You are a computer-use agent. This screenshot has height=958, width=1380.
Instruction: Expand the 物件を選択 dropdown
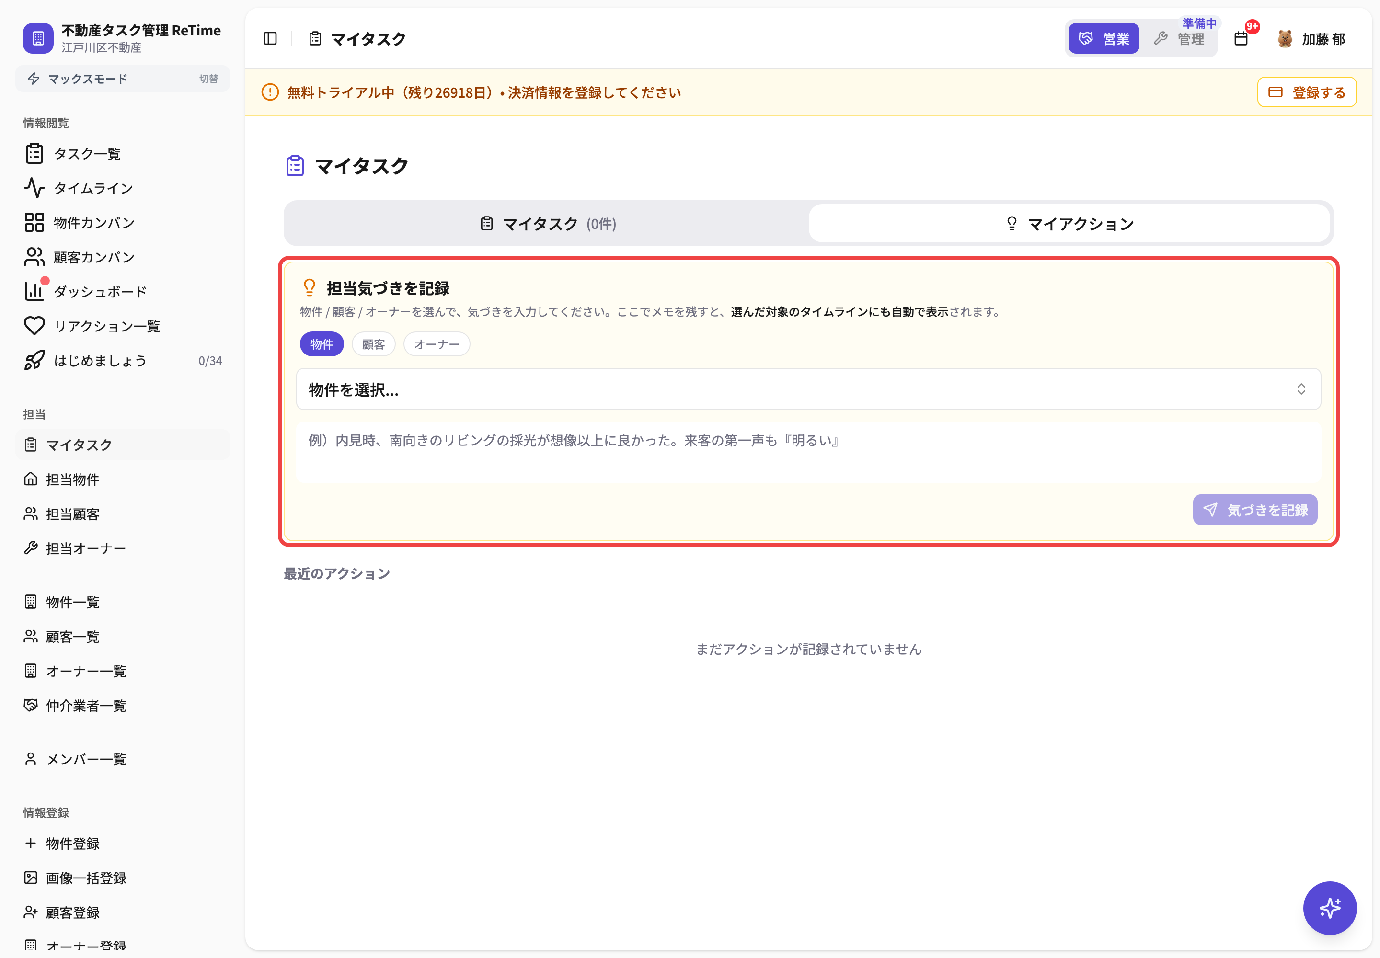(x=808, y=389)
